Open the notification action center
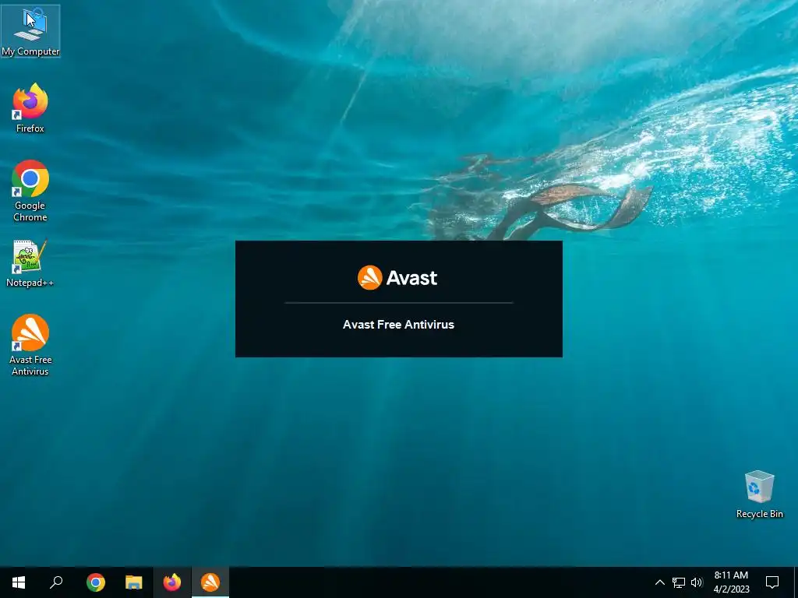798x598 pixels. [772, 582]
